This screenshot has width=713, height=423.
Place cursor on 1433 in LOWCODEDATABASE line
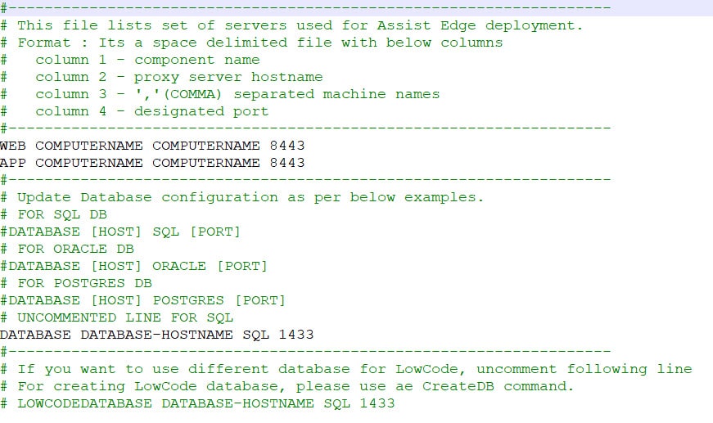pos(377,403)
